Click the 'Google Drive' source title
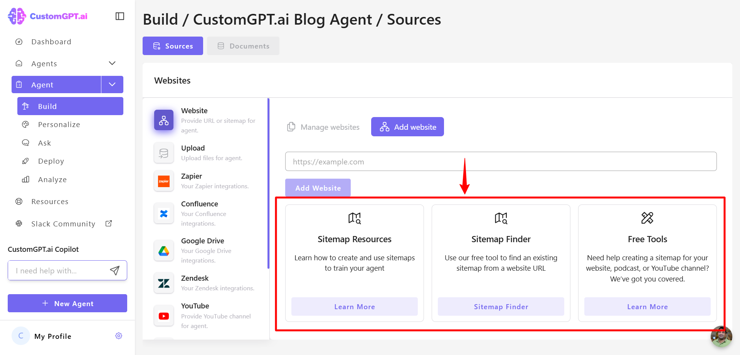The width and height of the screenshot is (740, 355). [203, 241]
